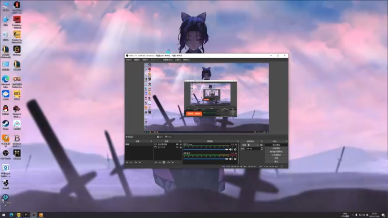Click the Audio Mixer vertical scrollbar
Image resolution: width=388 pixels, height=218 pixels.
(239, 153)
